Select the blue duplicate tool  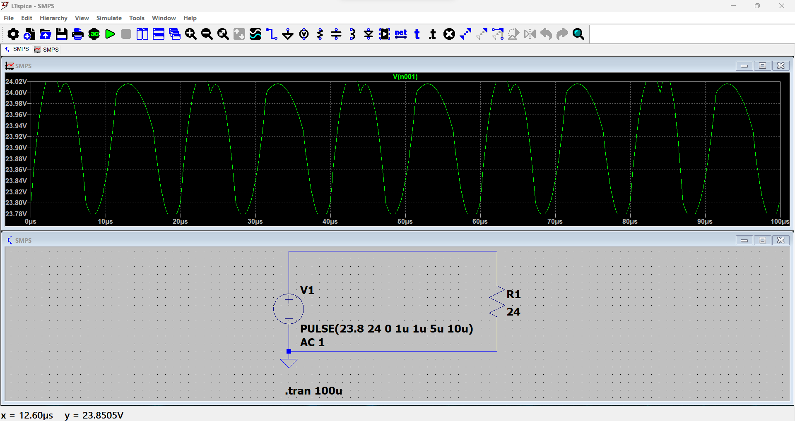(465, 34)
